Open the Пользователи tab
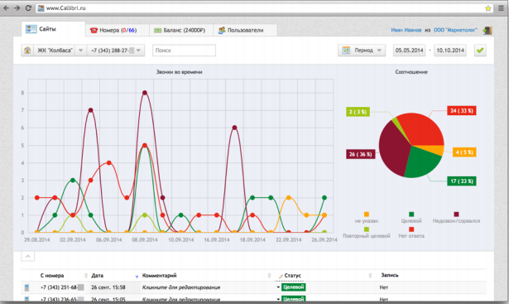 tap(245, 30)
